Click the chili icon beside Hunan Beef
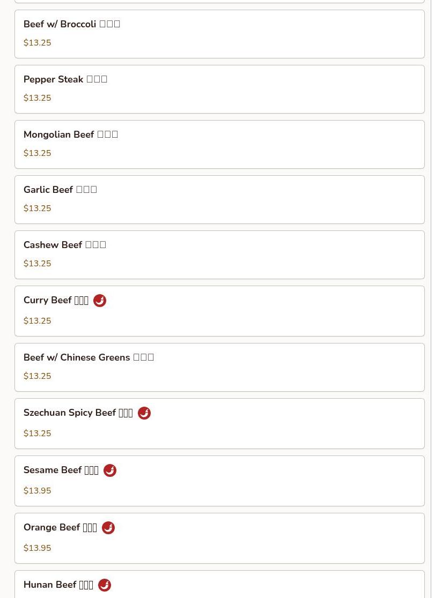 (x=105, y=585)
